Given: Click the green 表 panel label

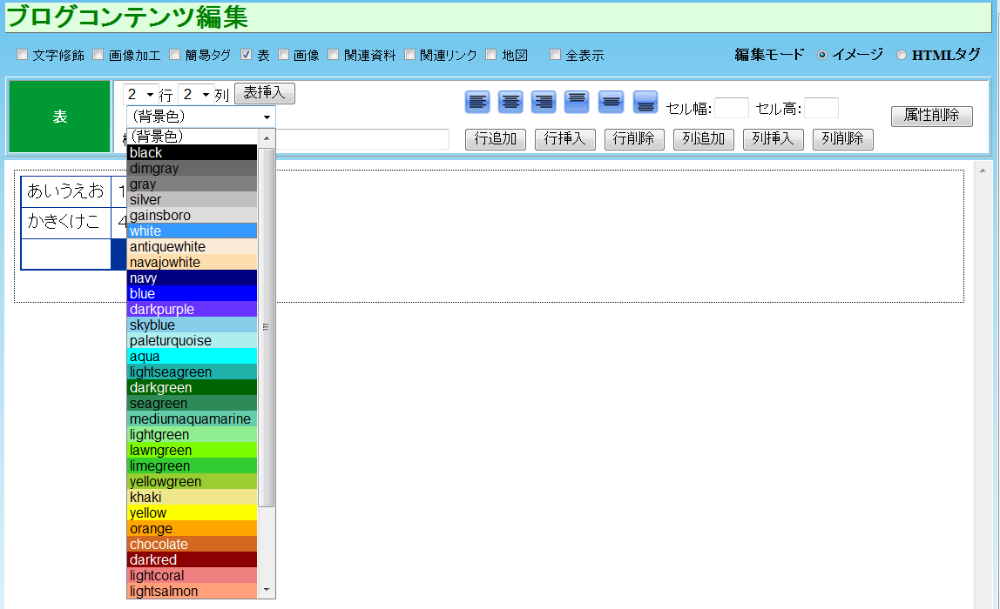Looking at the screenshot, I should (60, 117).
